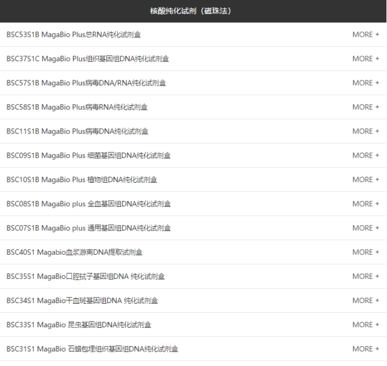Select BSC08S1B MagaBio plus 全血基因组DNA纯化试剂盒
The height and width of the screenshot is (366, 387).
(89, 204)
